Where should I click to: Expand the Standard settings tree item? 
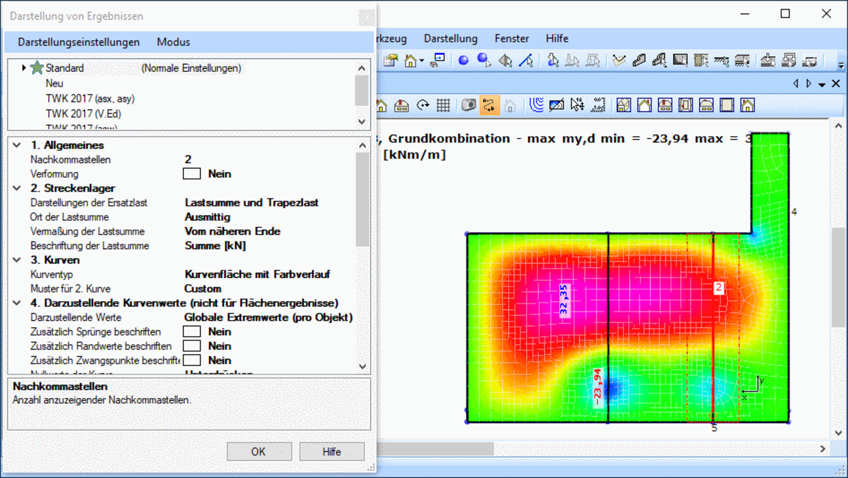(x=24, y=68)
